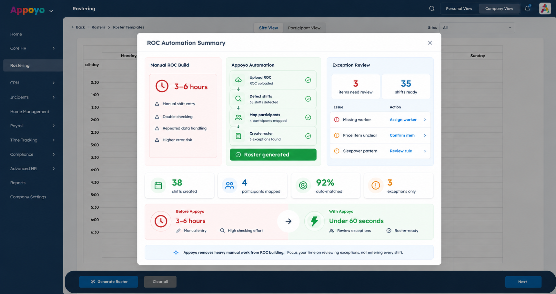This screenshot has height=294, width=556.
Task: Click the Generate Roster button
Action: 108,282
